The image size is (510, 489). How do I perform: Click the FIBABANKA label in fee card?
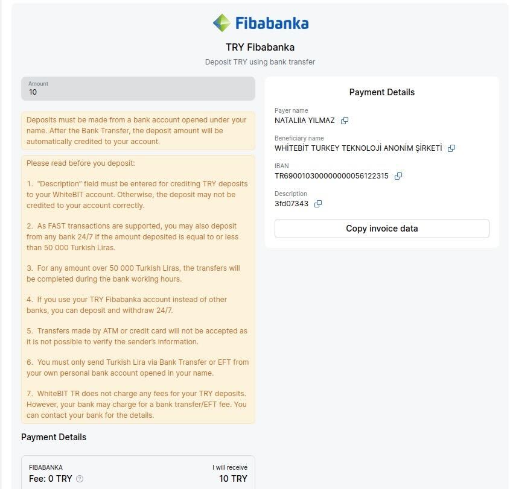tap(46, 467)
